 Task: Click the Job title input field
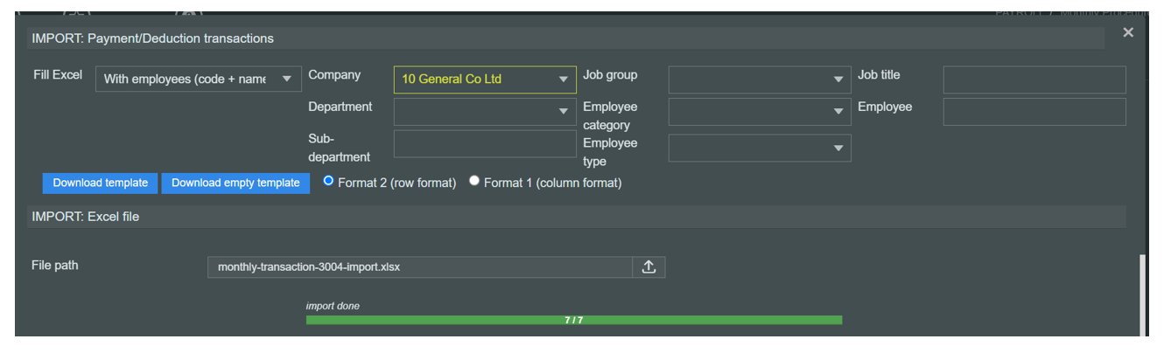[1034, 80]
